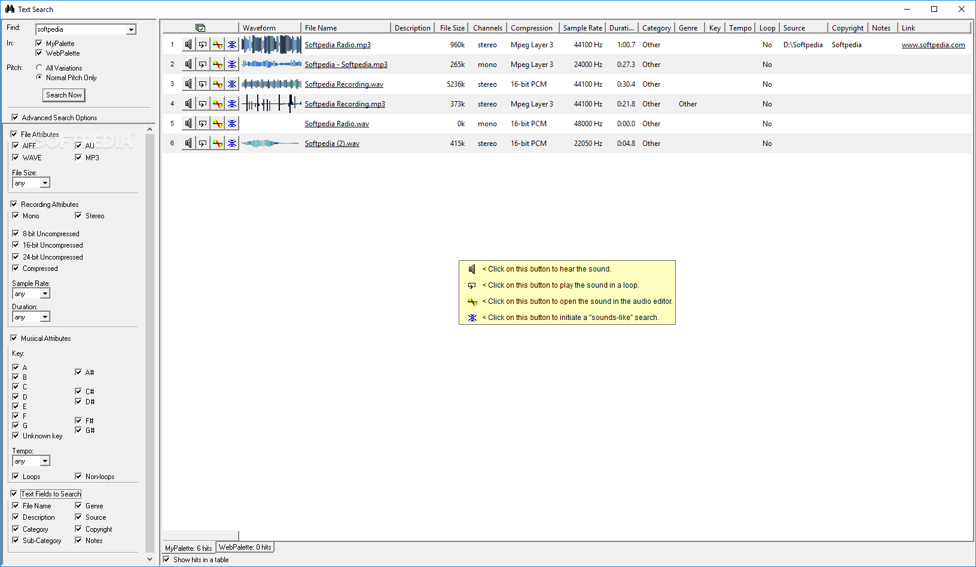The width and height of the screenshot is (976, 567).
Task: Start sounds-like search for Softpedia - Softpedia.mp3
Action: [x=232, y=64]
